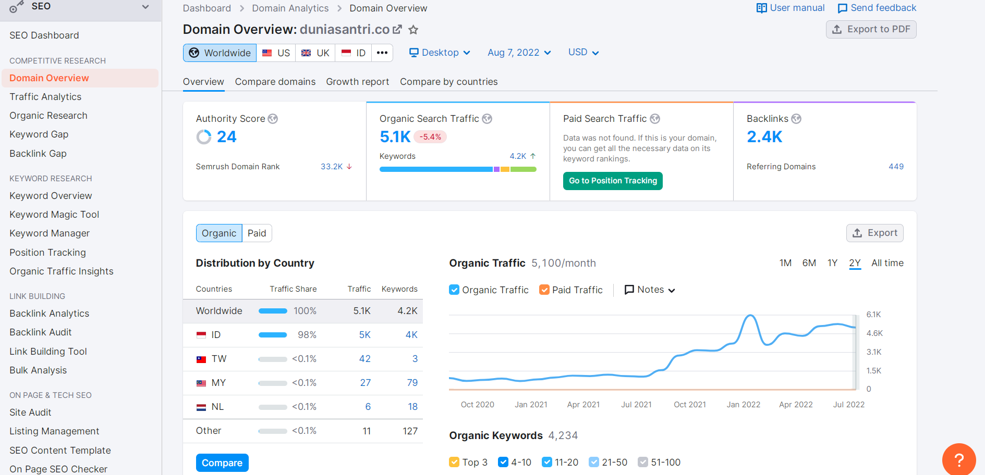Viewport: 985px width, 475px height.
Task: Go to Dashboard breadcrumb
Action: point(207,8)
